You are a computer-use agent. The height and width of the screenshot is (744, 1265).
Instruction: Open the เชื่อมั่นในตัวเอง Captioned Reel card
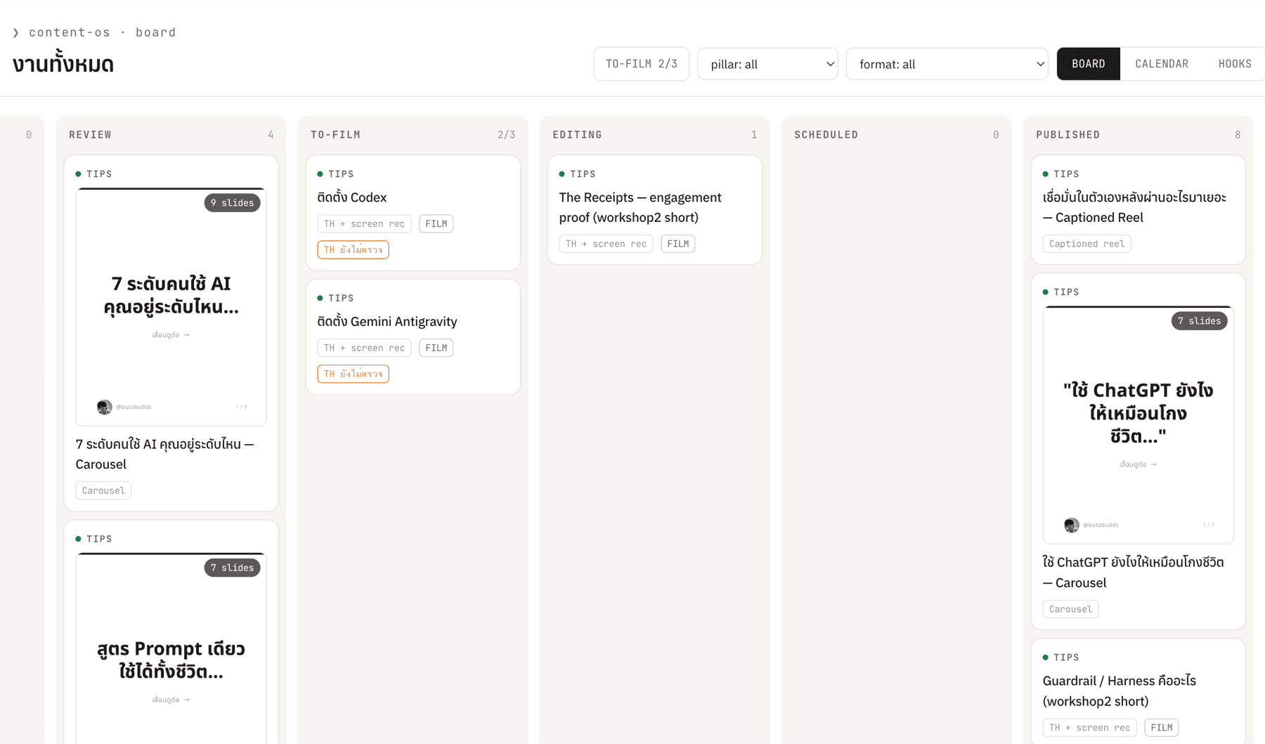[x=1138, y=210]
